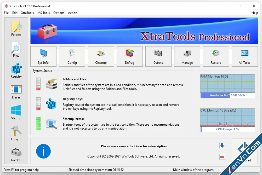Click the elapsed time status bar entry
262x175 pixels.
[x=96, y=170]
